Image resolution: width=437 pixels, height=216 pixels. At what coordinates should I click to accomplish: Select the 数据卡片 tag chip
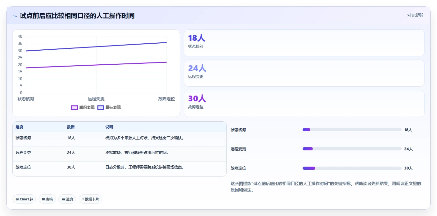pyautogui.click(x=90, y=199)
